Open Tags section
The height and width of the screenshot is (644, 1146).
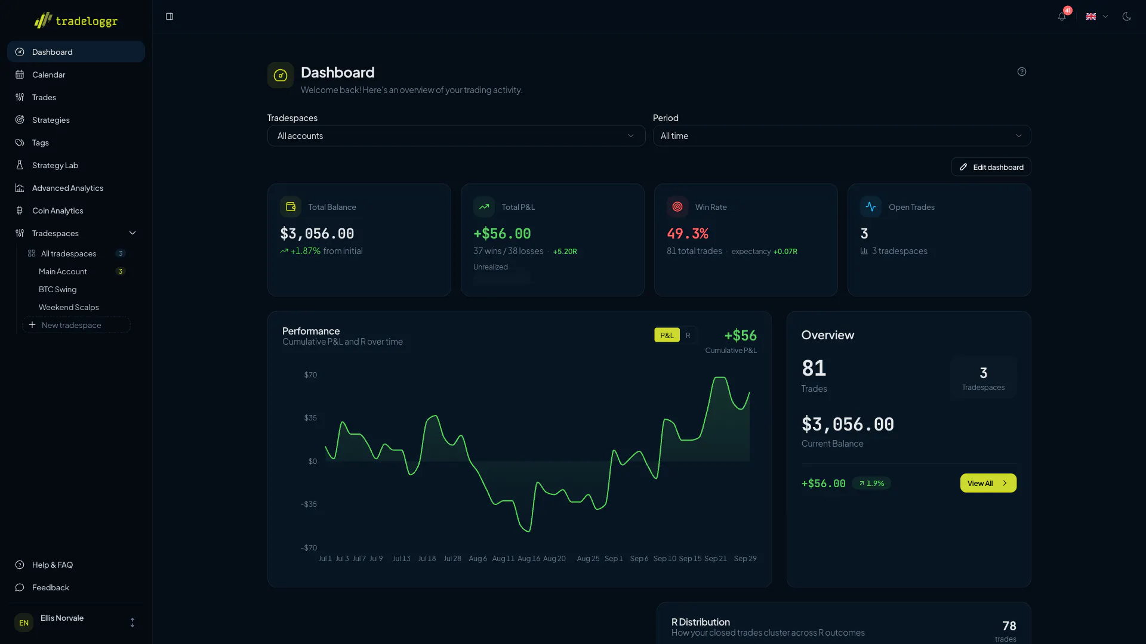76,143
